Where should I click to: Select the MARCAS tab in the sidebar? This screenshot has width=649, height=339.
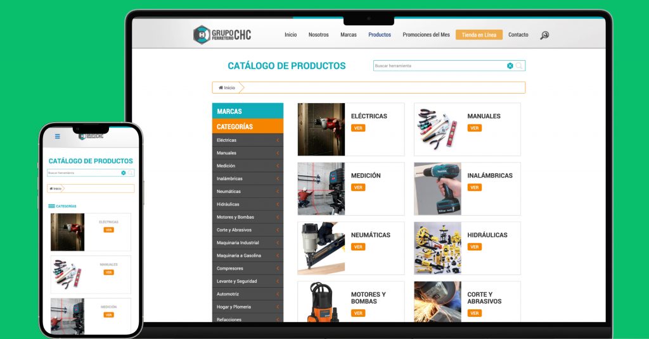pos(247,111)
